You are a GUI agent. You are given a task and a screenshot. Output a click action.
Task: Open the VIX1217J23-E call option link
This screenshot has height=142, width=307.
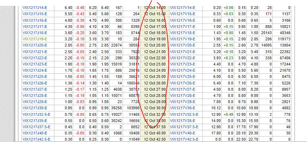coord(35,64)
